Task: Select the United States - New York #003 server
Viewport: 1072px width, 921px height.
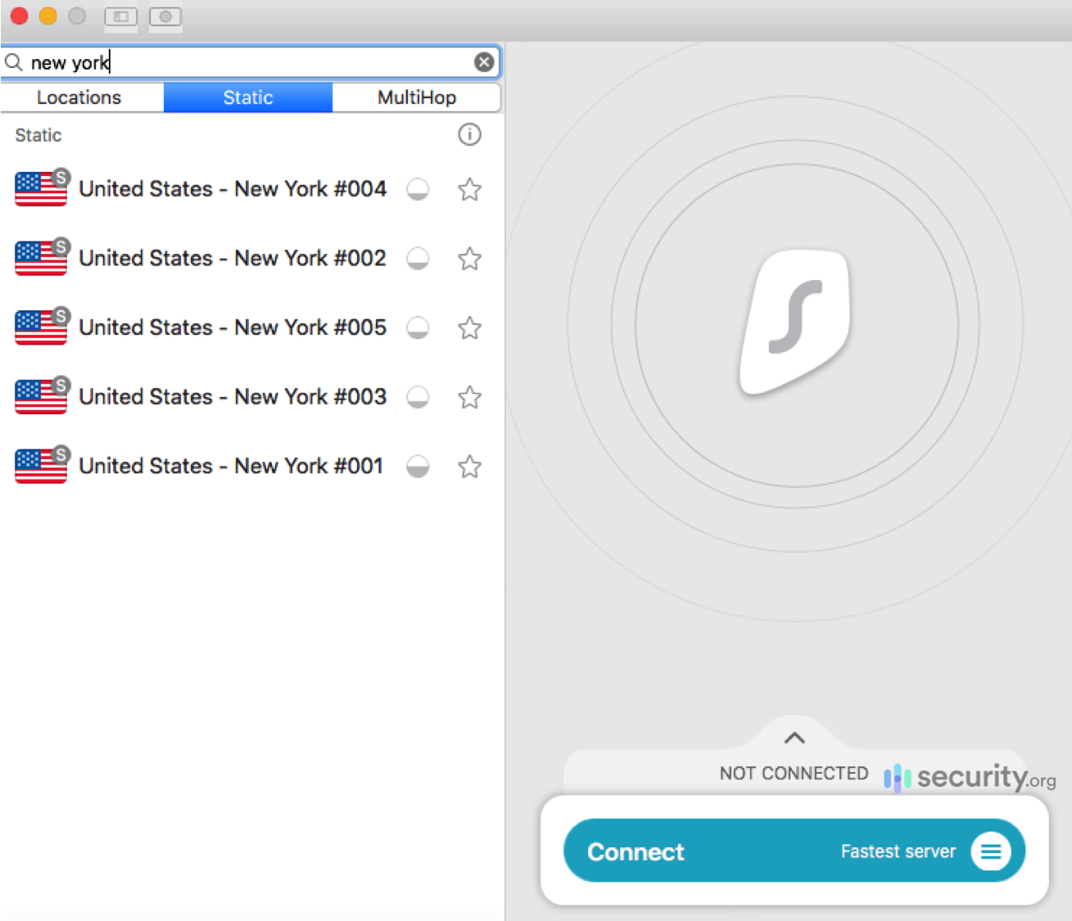Action: click(232, 397)
